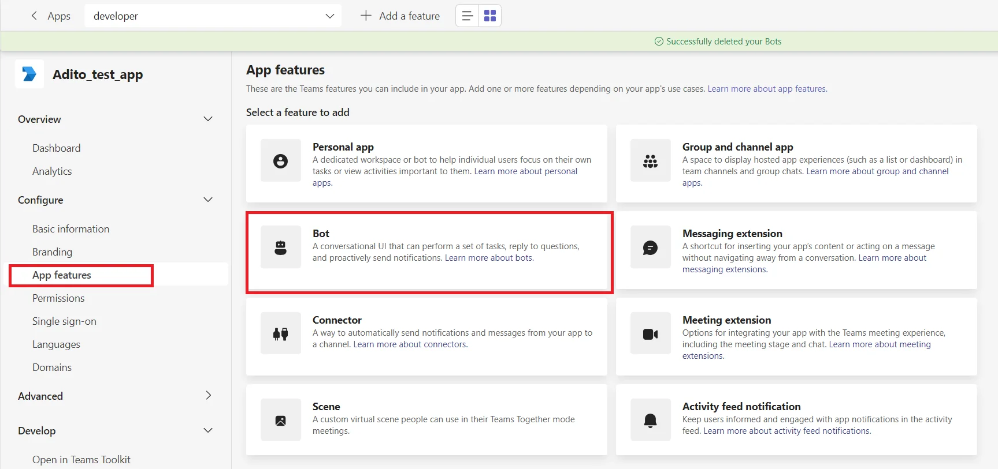Select the Messaging extension title
Screen dimensions: 998x469
tap(732, 234)
